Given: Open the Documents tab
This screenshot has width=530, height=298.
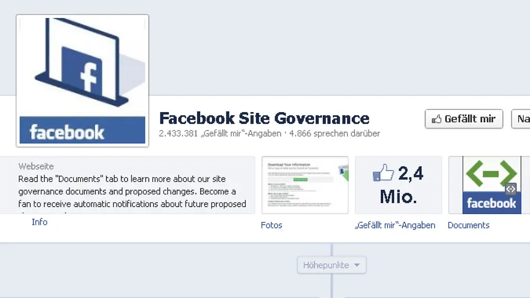Looking at the screenshot, I should (468, 225).
